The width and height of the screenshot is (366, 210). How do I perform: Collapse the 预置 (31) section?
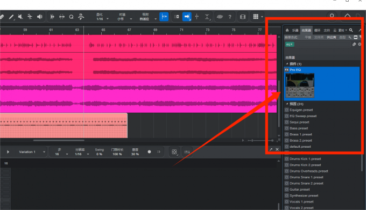click(287, 104)
